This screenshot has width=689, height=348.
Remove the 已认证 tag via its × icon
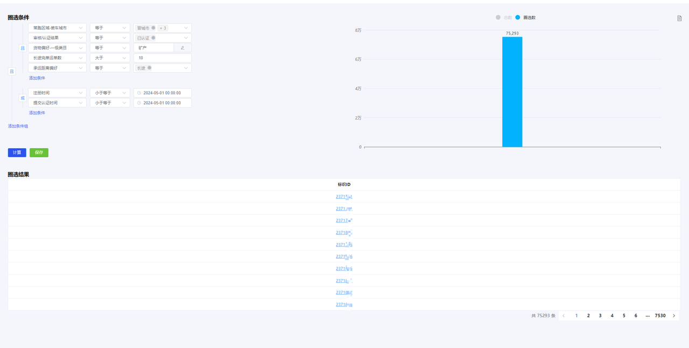pyautogui.click(x=152, y=38)
